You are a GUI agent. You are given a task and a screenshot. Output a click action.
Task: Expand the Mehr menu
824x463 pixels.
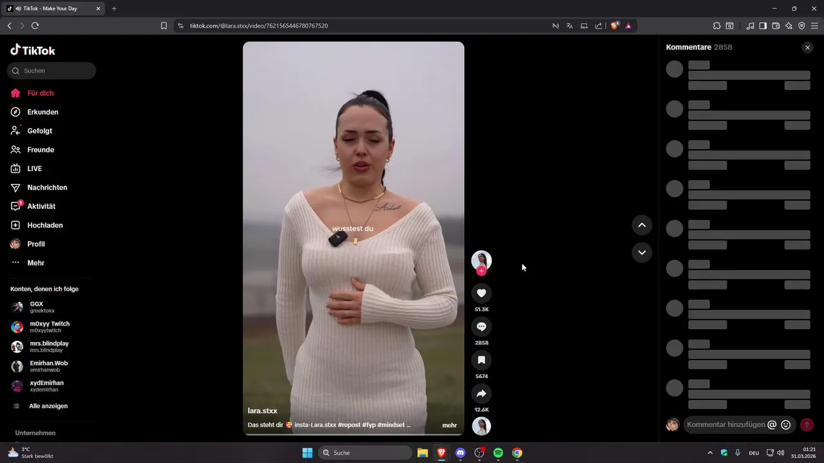[x=28, y=263]
